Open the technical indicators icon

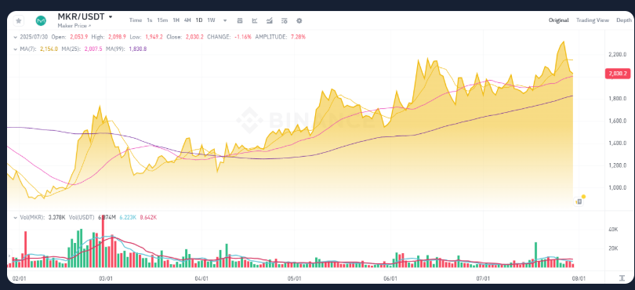[270, 20]
